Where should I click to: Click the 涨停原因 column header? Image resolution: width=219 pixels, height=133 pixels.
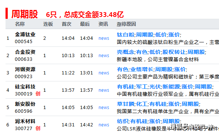coord(126,24)
